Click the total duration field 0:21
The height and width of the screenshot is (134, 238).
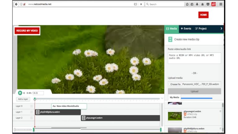(x=38, y=93)
